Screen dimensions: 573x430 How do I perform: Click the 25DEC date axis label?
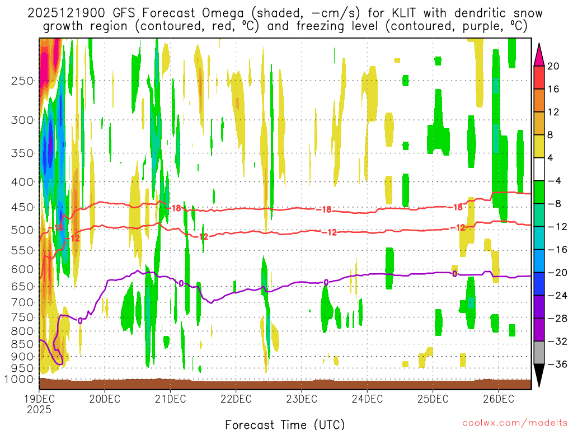click(433, 399)
